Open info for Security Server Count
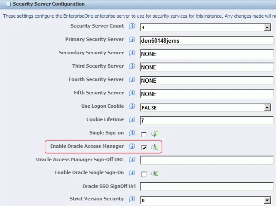276x206 pixels. pos(132,26)
